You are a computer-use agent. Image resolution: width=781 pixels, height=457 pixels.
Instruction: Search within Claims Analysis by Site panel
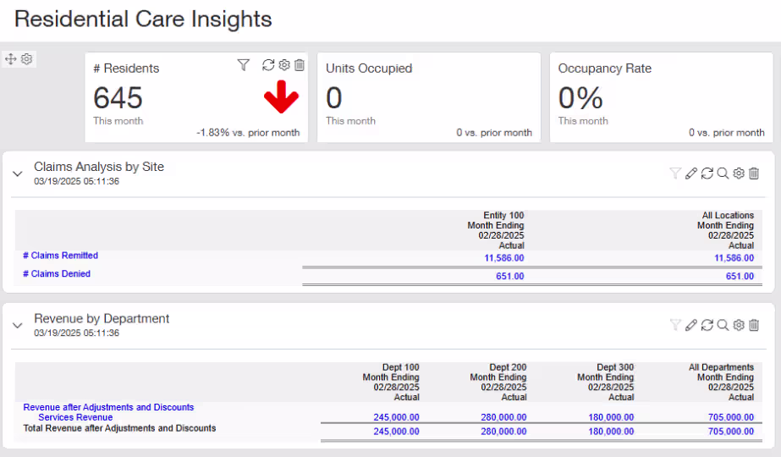click(x=723, y=173)
